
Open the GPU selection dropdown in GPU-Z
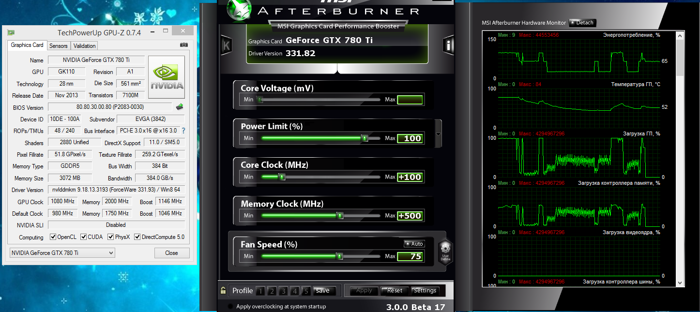tap(62, 253)
